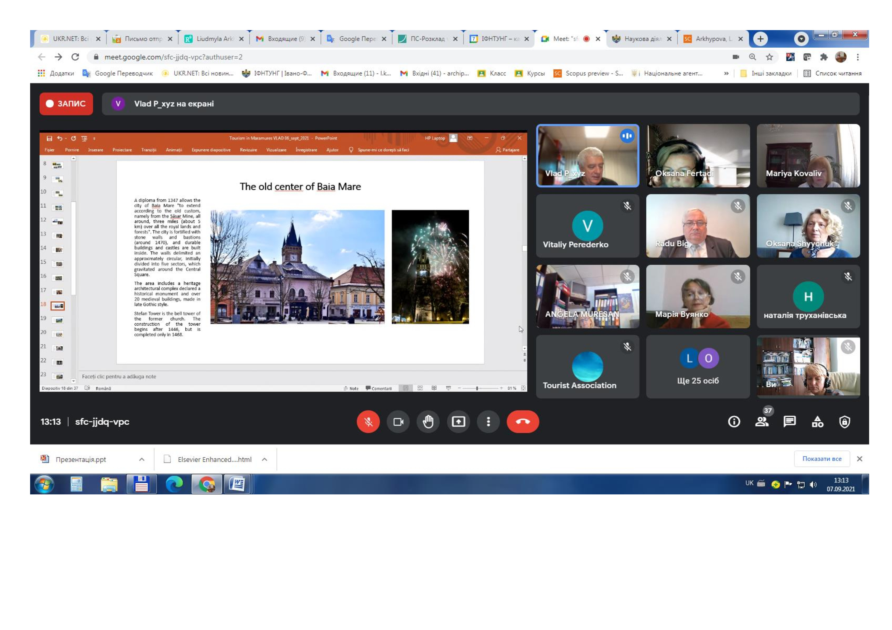Expand chevron next to Elsevier Enhanced html download
The height and width of the screenshot is (630, 892).
[265, 459]
